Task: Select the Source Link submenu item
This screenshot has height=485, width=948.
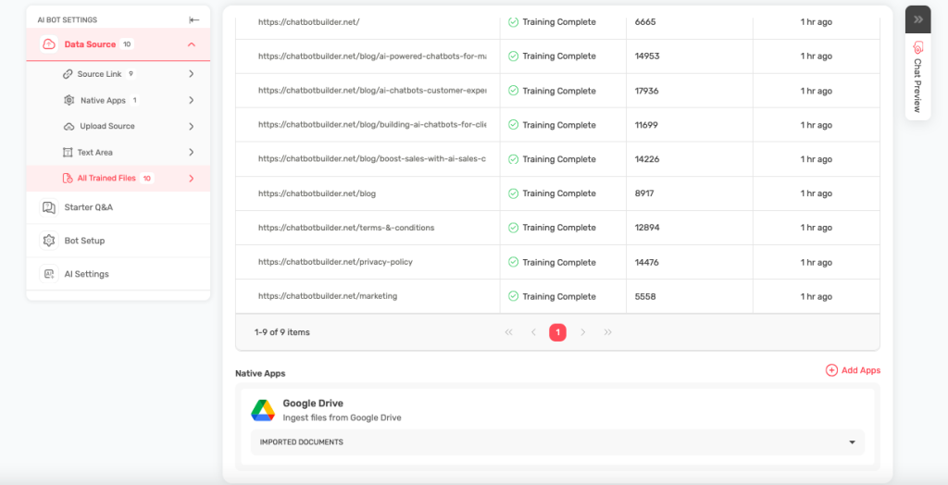Action: click(118, 74)
